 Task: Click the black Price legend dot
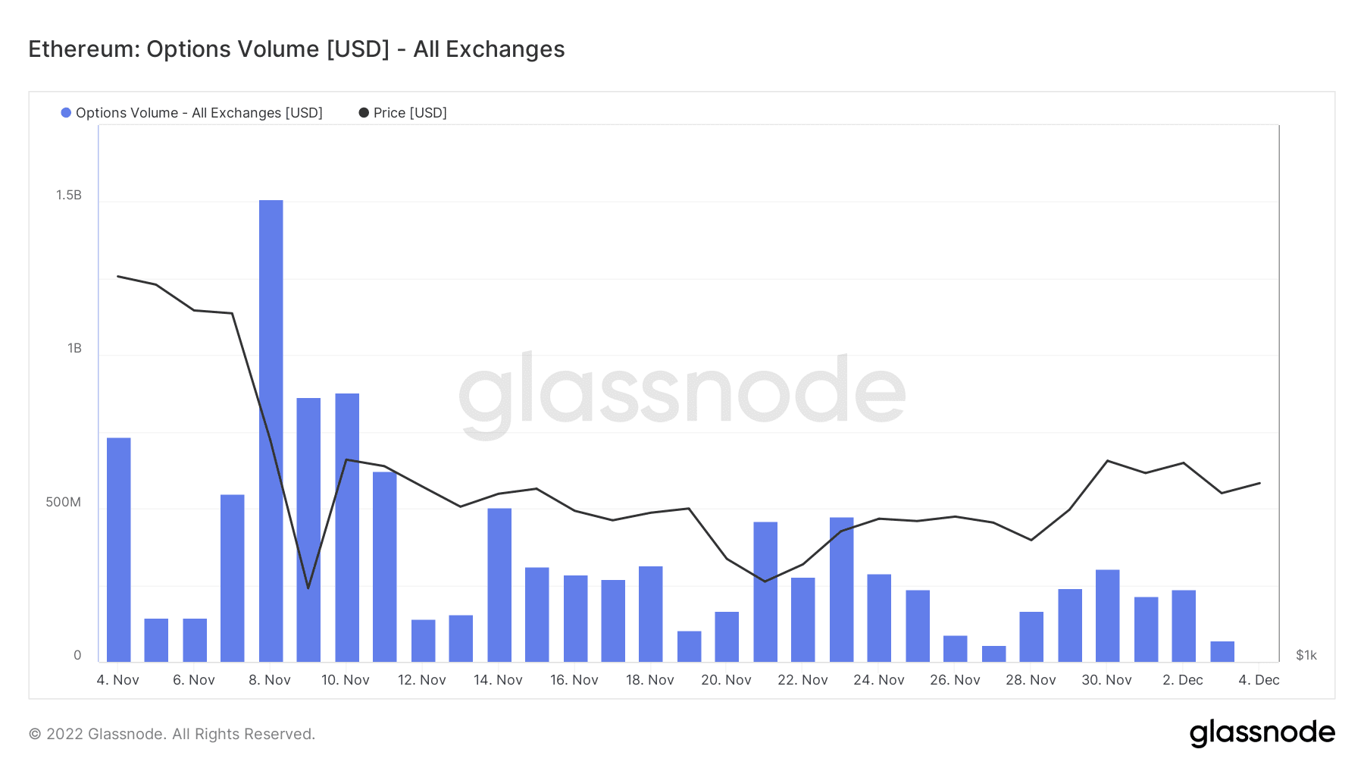coord(364,113)
